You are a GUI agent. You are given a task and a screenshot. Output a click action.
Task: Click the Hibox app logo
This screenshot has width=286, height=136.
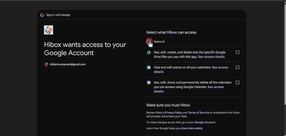coord(48,30)
